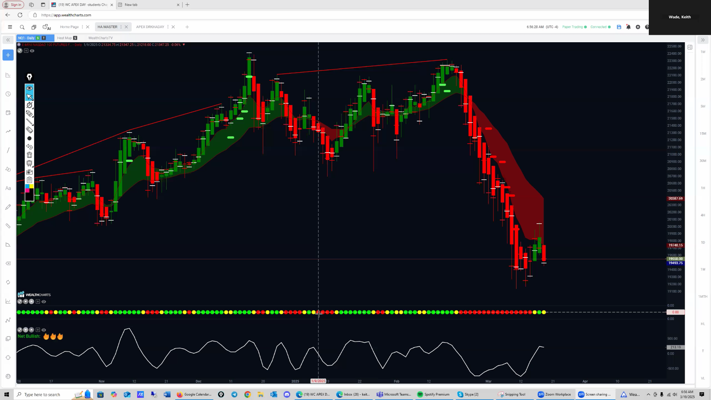The width and height of the screenshot is (711, 400).
Task: Open the symbol search magnifier
Action: (x=22, y=27)
